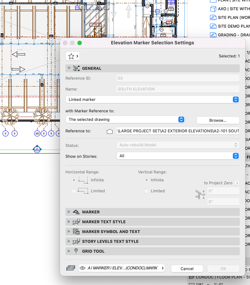Click the elevation marker symbol on the plan
250x285 pixels.
37,149
